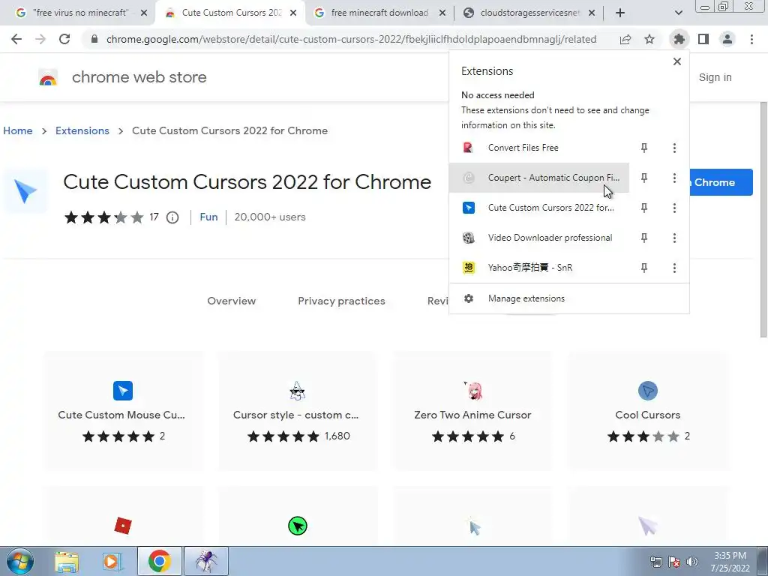The height and width of the screenshot is (576, 768).
Task: Click the address bar URL
Action: pos(351,39)
